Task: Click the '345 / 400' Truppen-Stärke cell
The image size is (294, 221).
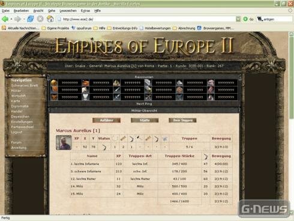Action: tap(179, 164)
